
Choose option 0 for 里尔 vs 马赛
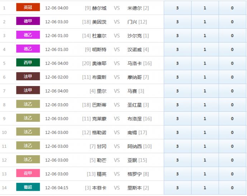click(232, 91)
